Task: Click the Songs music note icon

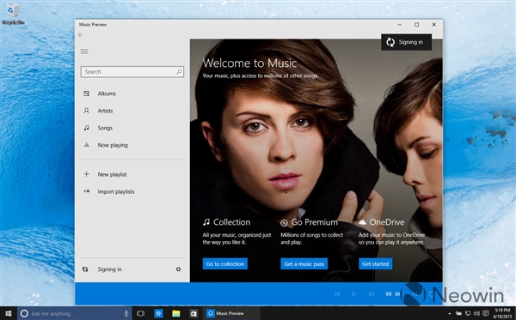Action: pos(86,128)
